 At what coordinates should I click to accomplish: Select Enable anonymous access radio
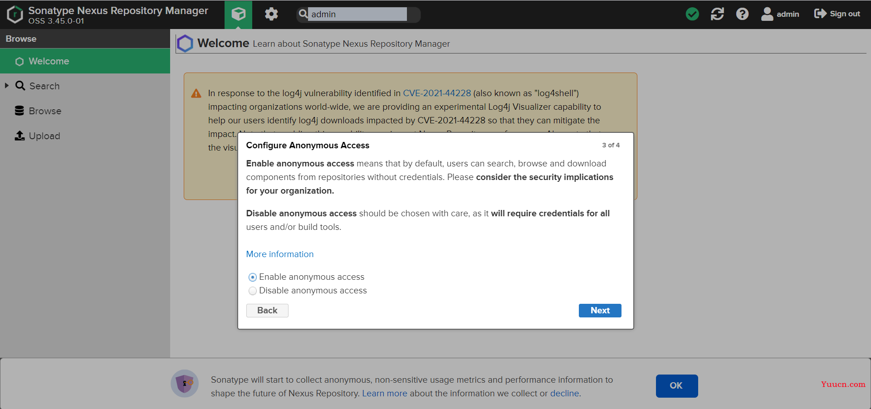click(253, 277)
